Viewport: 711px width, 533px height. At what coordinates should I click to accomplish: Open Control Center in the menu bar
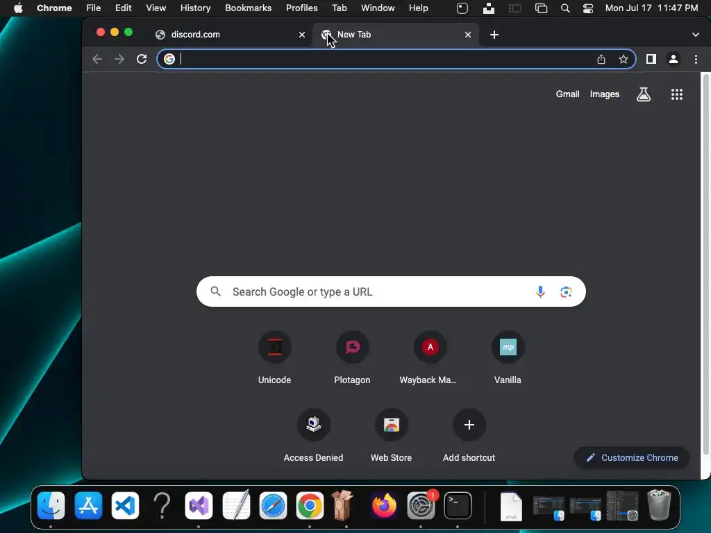(588, 8)
